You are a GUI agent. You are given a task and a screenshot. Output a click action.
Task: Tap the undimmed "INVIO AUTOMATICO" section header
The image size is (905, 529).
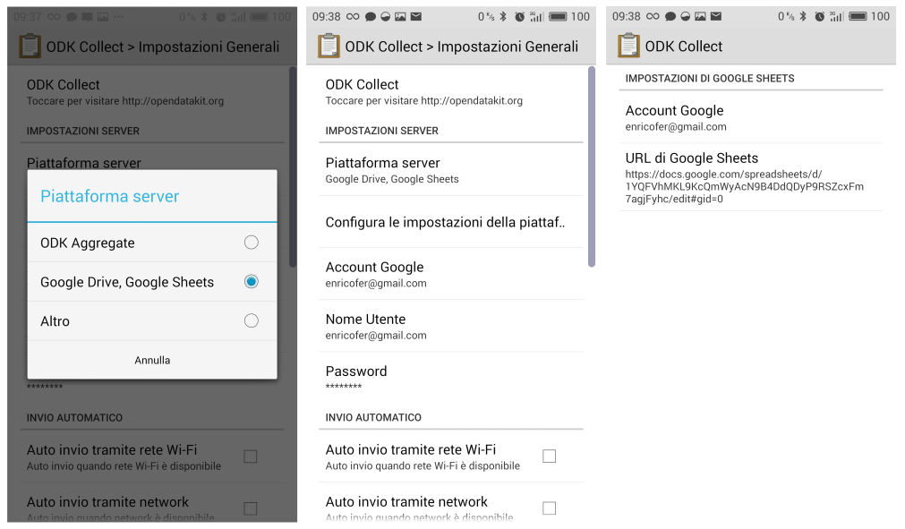373,417
